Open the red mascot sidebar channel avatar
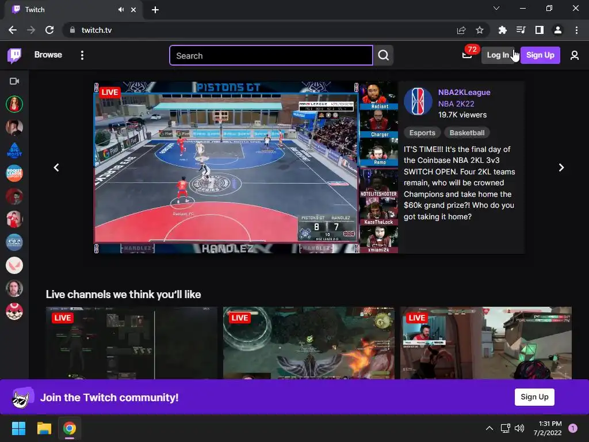The height and width of the screenshot is (442, 589). click(x=14, y=311)
